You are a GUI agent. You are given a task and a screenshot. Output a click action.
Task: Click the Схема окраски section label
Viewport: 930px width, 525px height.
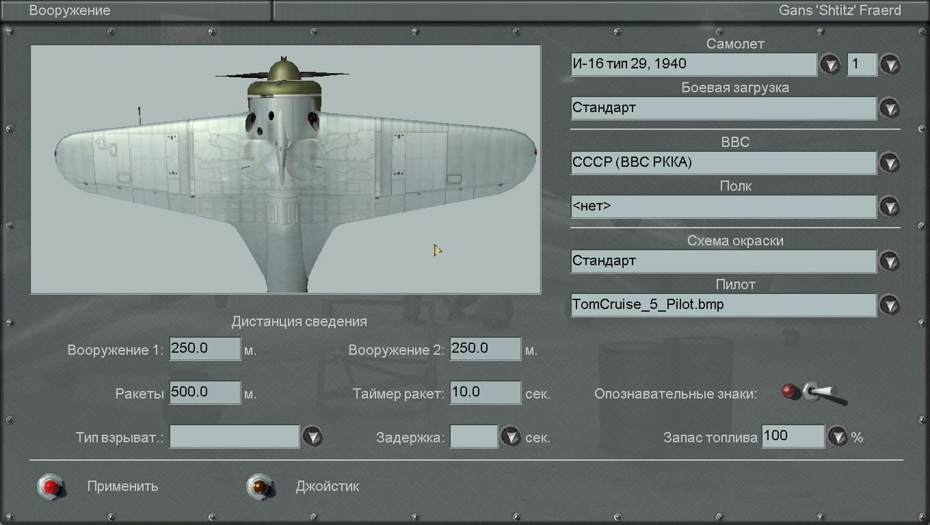coord(736,241)
